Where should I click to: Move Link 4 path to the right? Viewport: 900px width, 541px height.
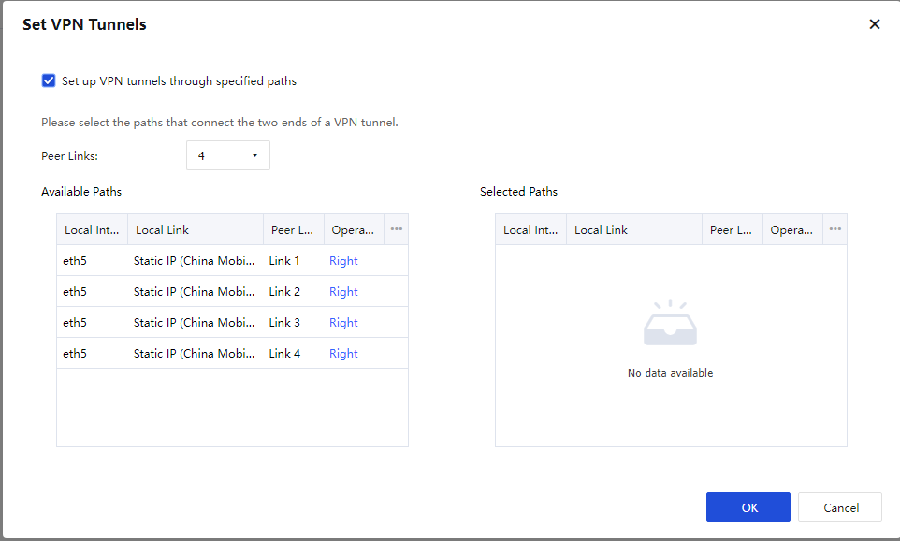tap(343, 354)
